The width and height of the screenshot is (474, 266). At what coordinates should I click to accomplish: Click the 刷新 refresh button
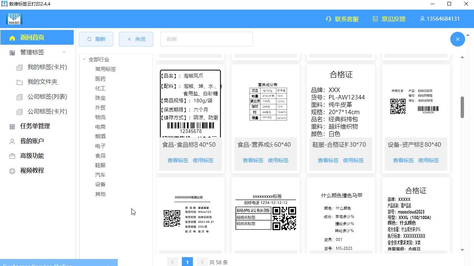[96, 39]
